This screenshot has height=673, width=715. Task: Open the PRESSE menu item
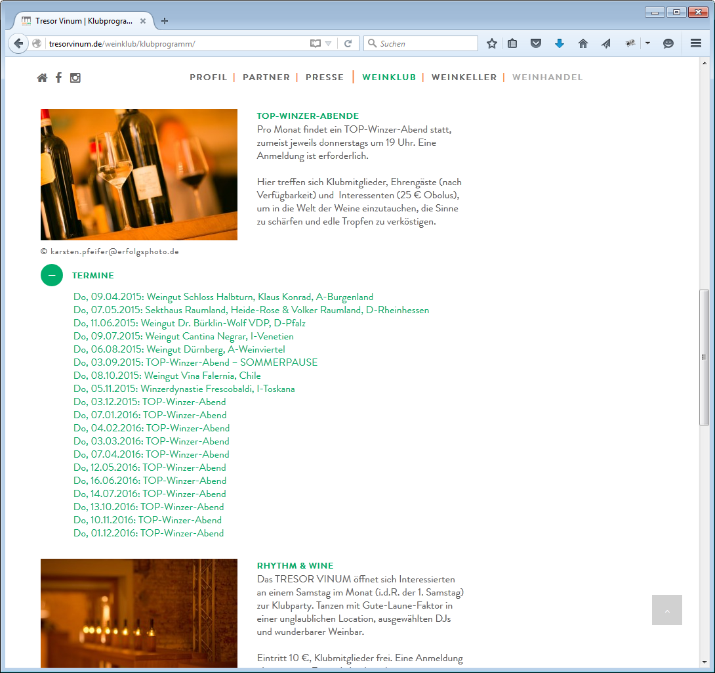325,77
